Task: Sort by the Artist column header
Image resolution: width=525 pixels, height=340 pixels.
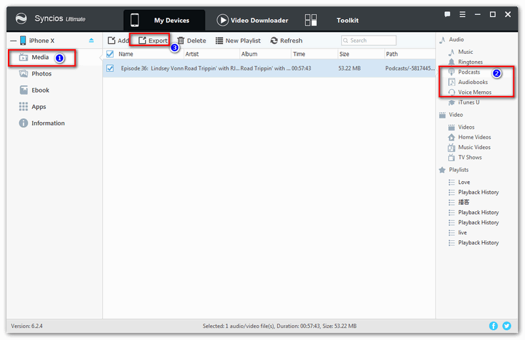Action: pyautogui.click(x=192, y=54)
